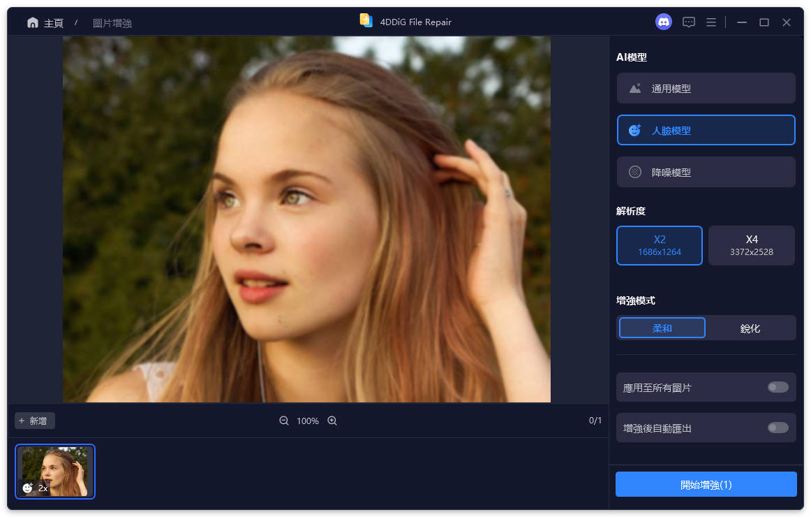This screenshot has height=517, width=811.
Task: Select X2 1686x1264 resolution
Action: pyautogui.click(x=659, y=245)
